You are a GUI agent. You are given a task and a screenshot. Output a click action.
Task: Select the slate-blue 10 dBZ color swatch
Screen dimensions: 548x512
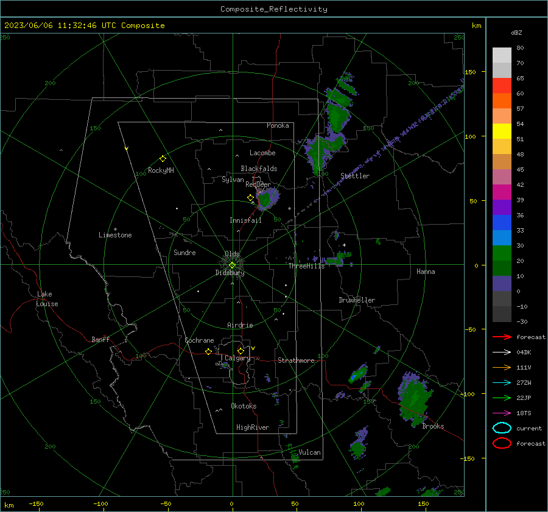[x=502, y=284]
